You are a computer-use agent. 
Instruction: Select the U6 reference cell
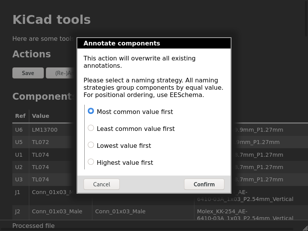coord(19,130)
